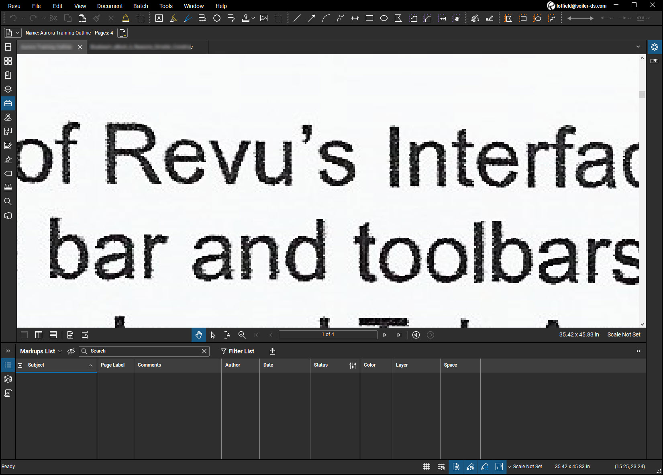Select the Ellipse tool
Screen dimensions: 663x475
pos(384,18)
